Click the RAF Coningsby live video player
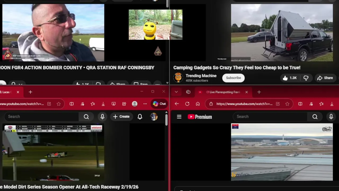Screen dimensions: 339x191 point(53,33)
